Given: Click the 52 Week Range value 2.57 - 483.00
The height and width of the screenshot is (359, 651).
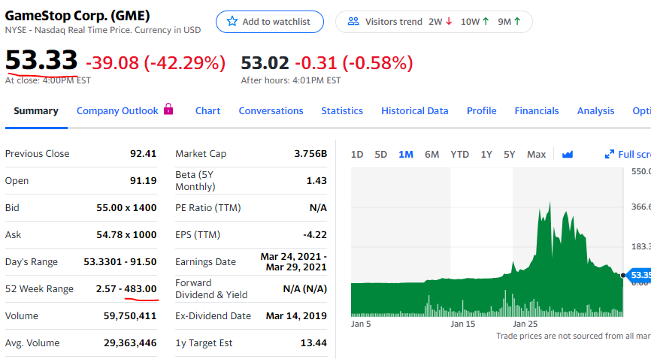Looking at the screenshot, I should point(126,288).
